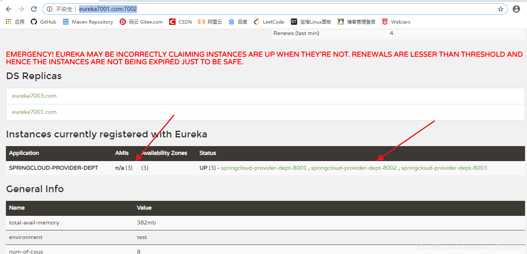The image size is (527, 254).
Task: Focus the address bar URL field
Action: pos(276,9)
